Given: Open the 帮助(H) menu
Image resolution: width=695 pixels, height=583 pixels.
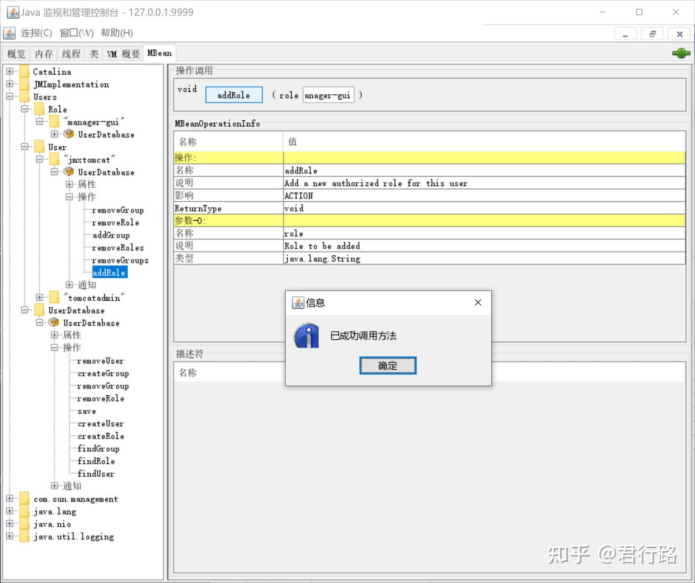Looking at the screenshot, I should tap(116, 33).
